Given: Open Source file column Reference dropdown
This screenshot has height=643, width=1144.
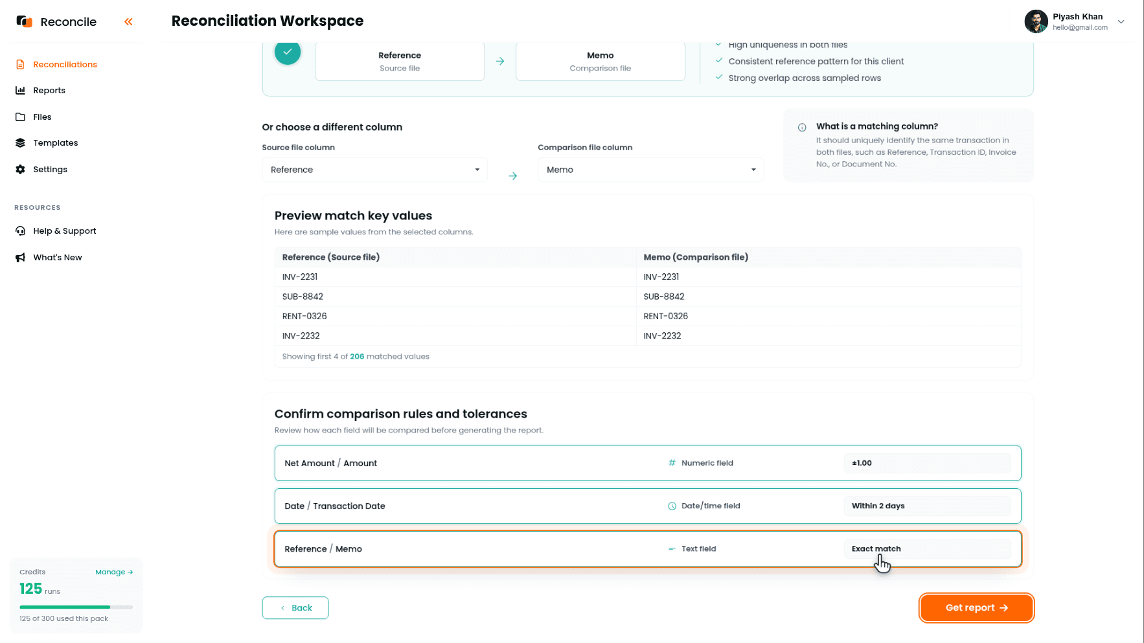Looking at the screenshot, I should 374,170.
